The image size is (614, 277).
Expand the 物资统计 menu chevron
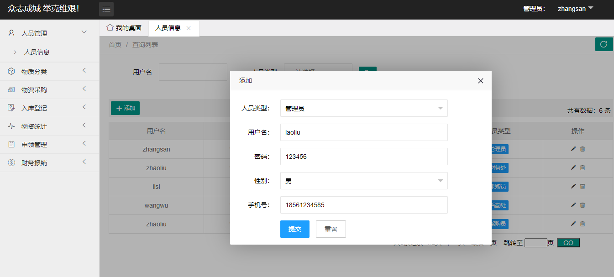pos(84,125)
